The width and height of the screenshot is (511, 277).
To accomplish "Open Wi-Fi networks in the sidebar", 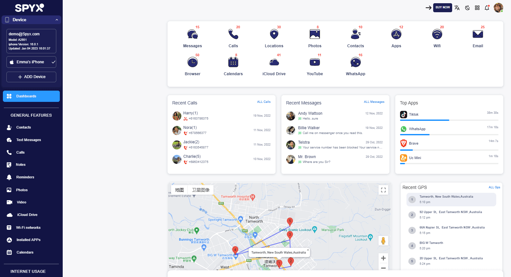I will tap(23, 228).
